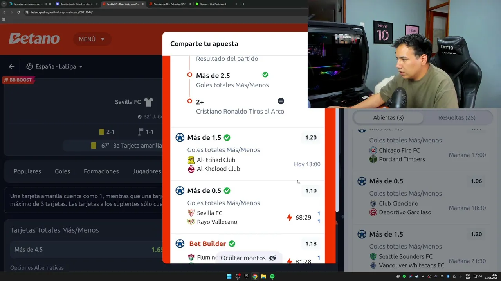
Task: Click the pending minus icon for Cristiano Ronaldo bet
Action: click(281, 101)
